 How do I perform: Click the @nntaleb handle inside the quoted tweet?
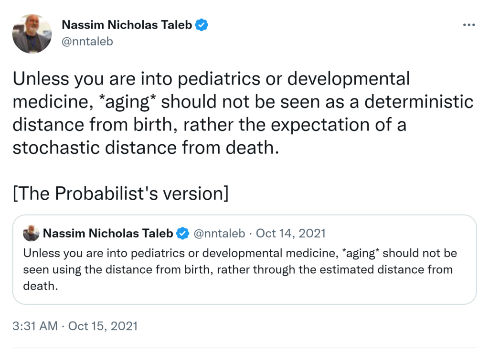point(219,233)
